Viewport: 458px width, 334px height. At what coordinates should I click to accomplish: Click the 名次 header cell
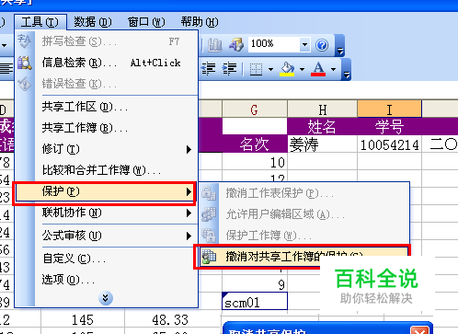pyautogui.click(x=255, y=144)
